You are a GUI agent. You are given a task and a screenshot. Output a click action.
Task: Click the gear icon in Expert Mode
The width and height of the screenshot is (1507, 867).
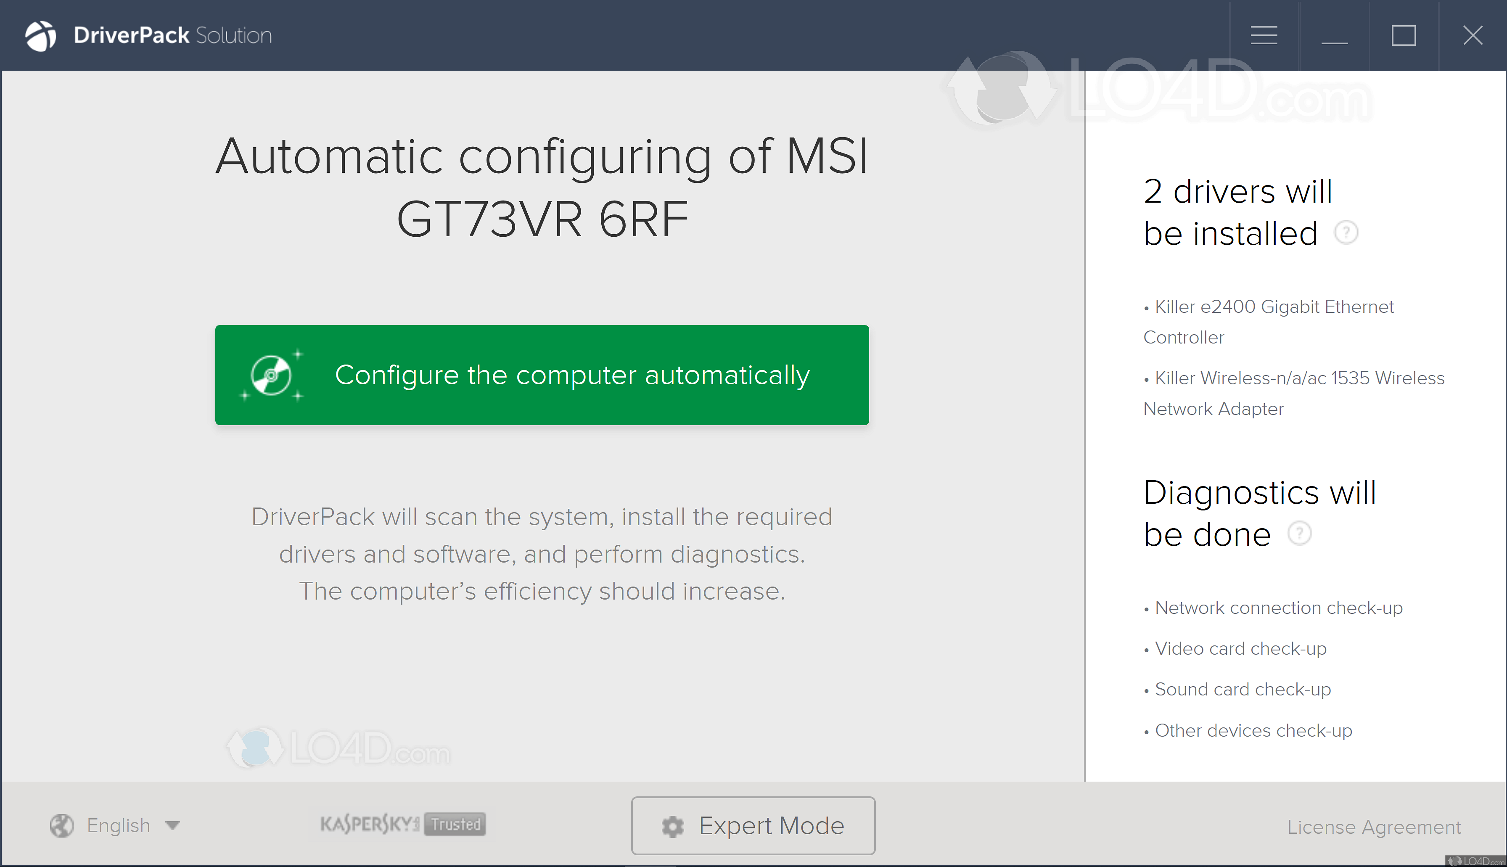(673, 826)
